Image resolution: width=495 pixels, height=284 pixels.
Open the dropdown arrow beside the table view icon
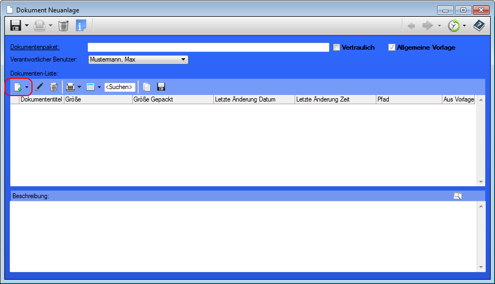click(x=99, y=87)
